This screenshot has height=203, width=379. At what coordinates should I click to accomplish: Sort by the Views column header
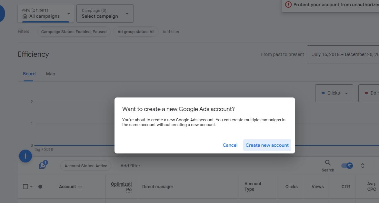[x=318, y=187]
